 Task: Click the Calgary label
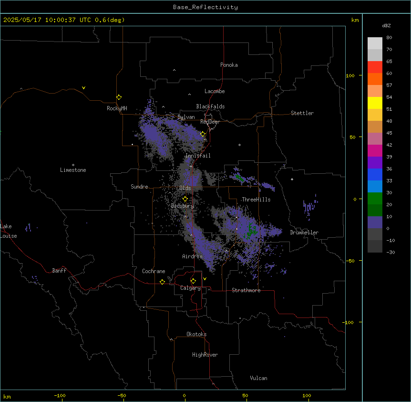point(191,288)
